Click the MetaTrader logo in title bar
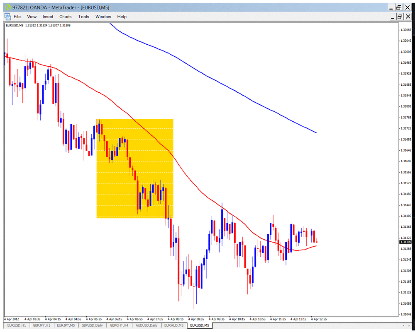 tap(7, 7)
